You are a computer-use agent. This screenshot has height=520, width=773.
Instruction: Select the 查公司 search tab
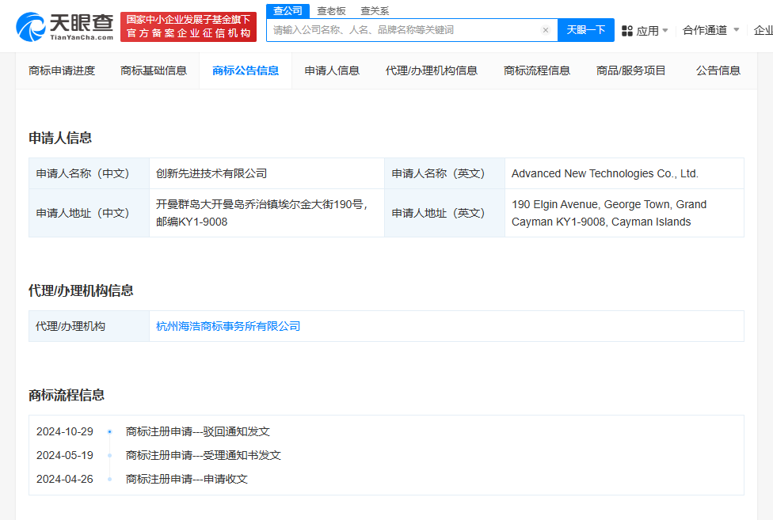(287, 10)
